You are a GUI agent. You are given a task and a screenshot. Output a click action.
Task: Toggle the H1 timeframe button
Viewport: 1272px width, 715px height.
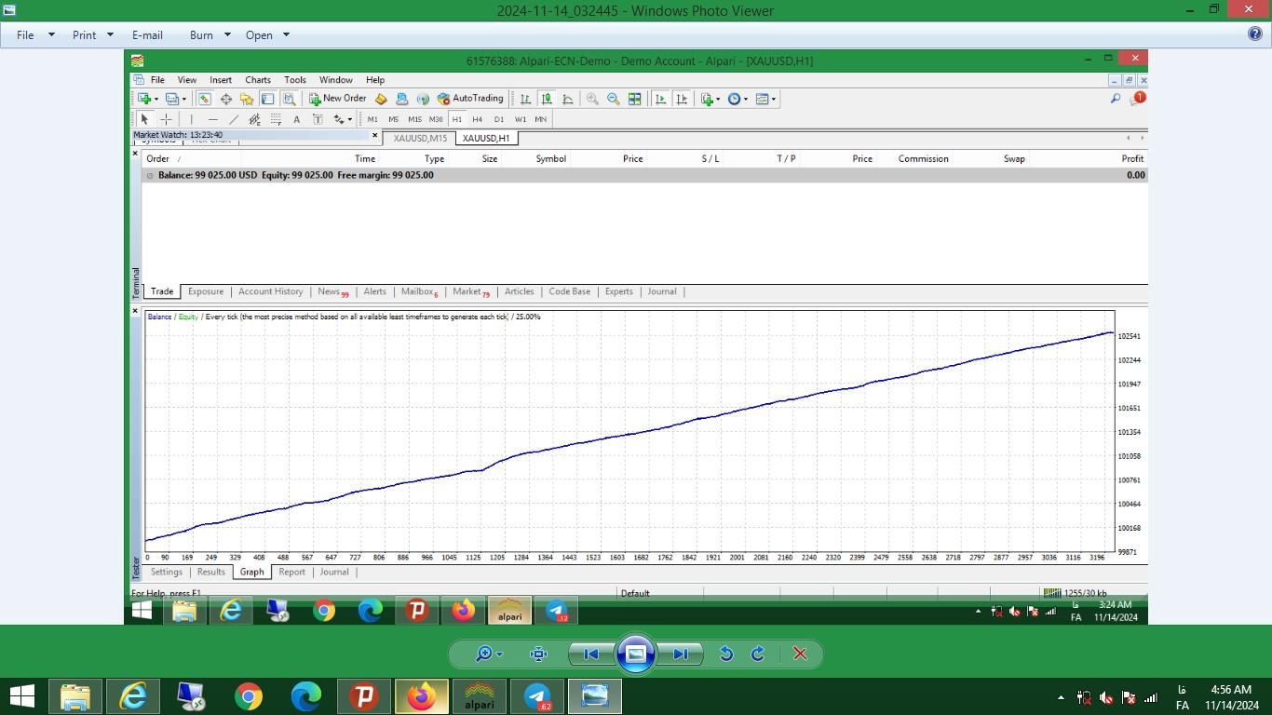tap(457, 119)
